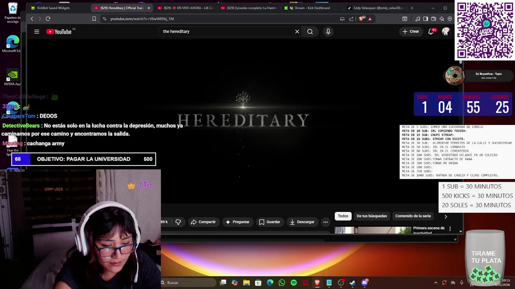
Task: Select the NVIDIA App desktop shortcut
Action: click(12, 77)
